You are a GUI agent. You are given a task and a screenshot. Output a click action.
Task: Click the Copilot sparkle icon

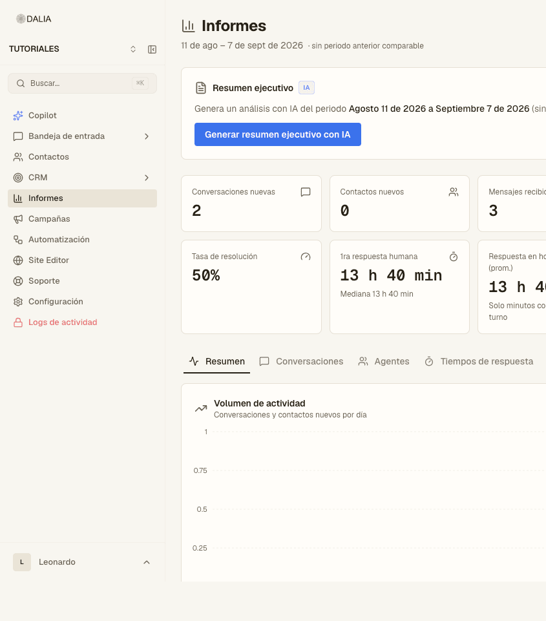coord(18,115)
